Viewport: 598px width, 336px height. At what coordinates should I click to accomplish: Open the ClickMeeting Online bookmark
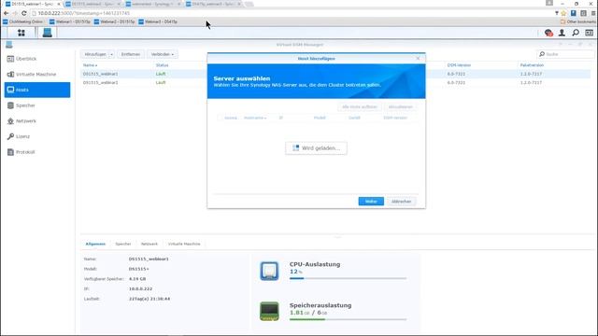(x=22, y=21)
